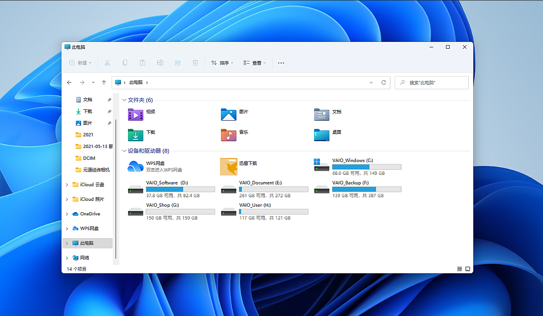Open the 桌面 desktop folder
543x316 pixels.
pos(328,135)
